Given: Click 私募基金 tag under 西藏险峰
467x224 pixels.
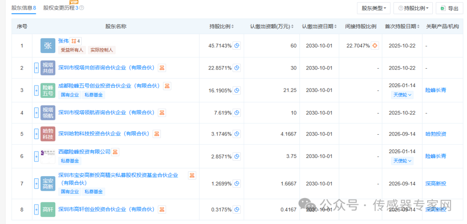Looking at the screenshot, I should pyautogui.click(x=70, y=161).
